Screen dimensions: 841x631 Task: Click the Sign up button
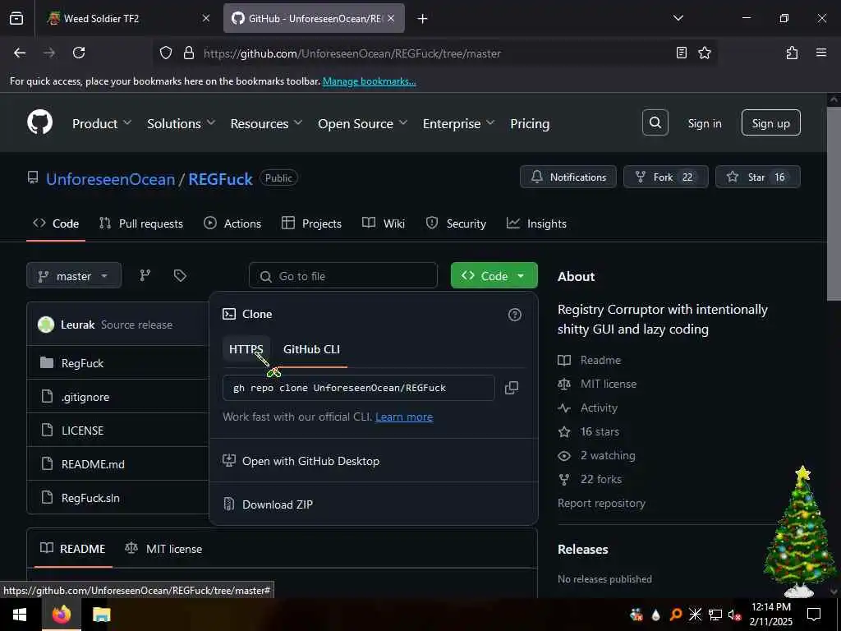770,123
